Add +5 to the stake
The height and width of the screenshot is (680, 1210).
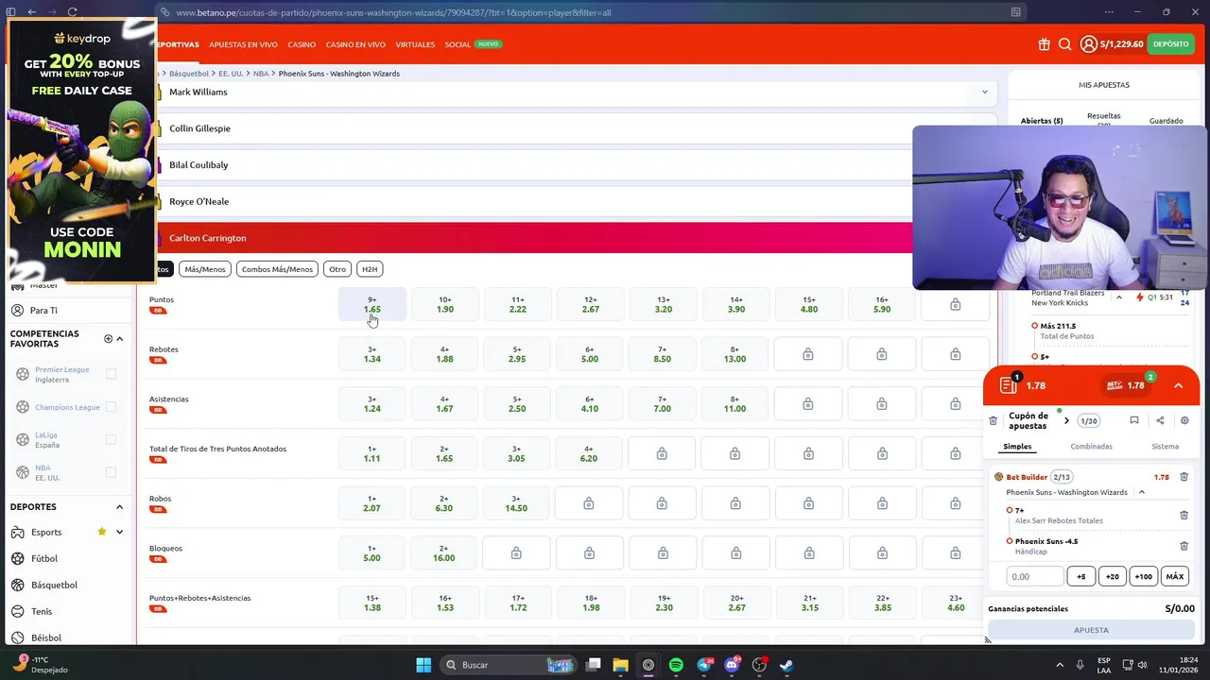(x=1080, y=576)
